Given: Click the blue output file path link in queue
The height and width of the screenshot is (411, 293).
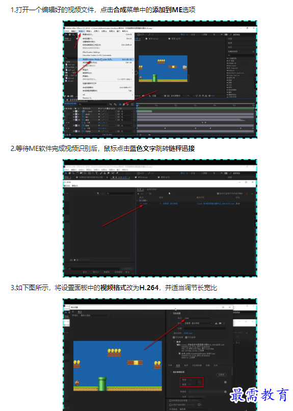Looking at the screenshot, I should pyautogui.click(x=216, y=203).
